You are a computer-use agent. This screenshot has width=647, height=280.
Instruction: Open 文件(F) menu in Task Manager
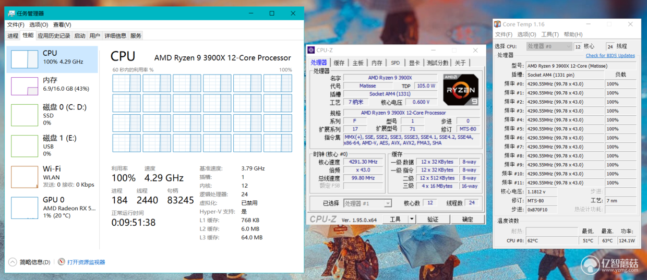16,25
